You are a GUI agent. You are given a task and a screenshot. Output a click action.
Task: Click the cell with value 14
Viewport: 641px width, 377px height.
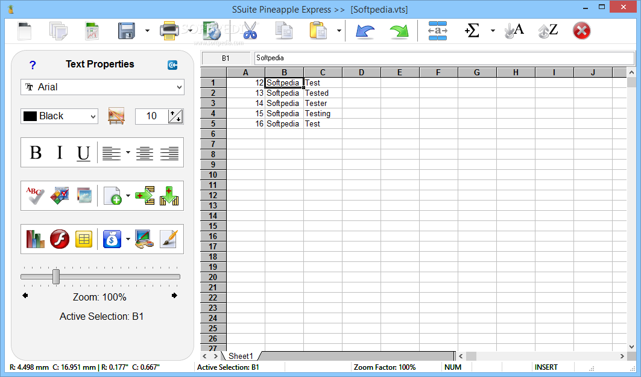(x=245, y=104)
